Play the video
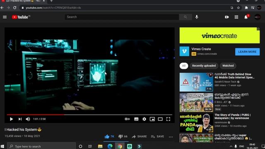 11,119
